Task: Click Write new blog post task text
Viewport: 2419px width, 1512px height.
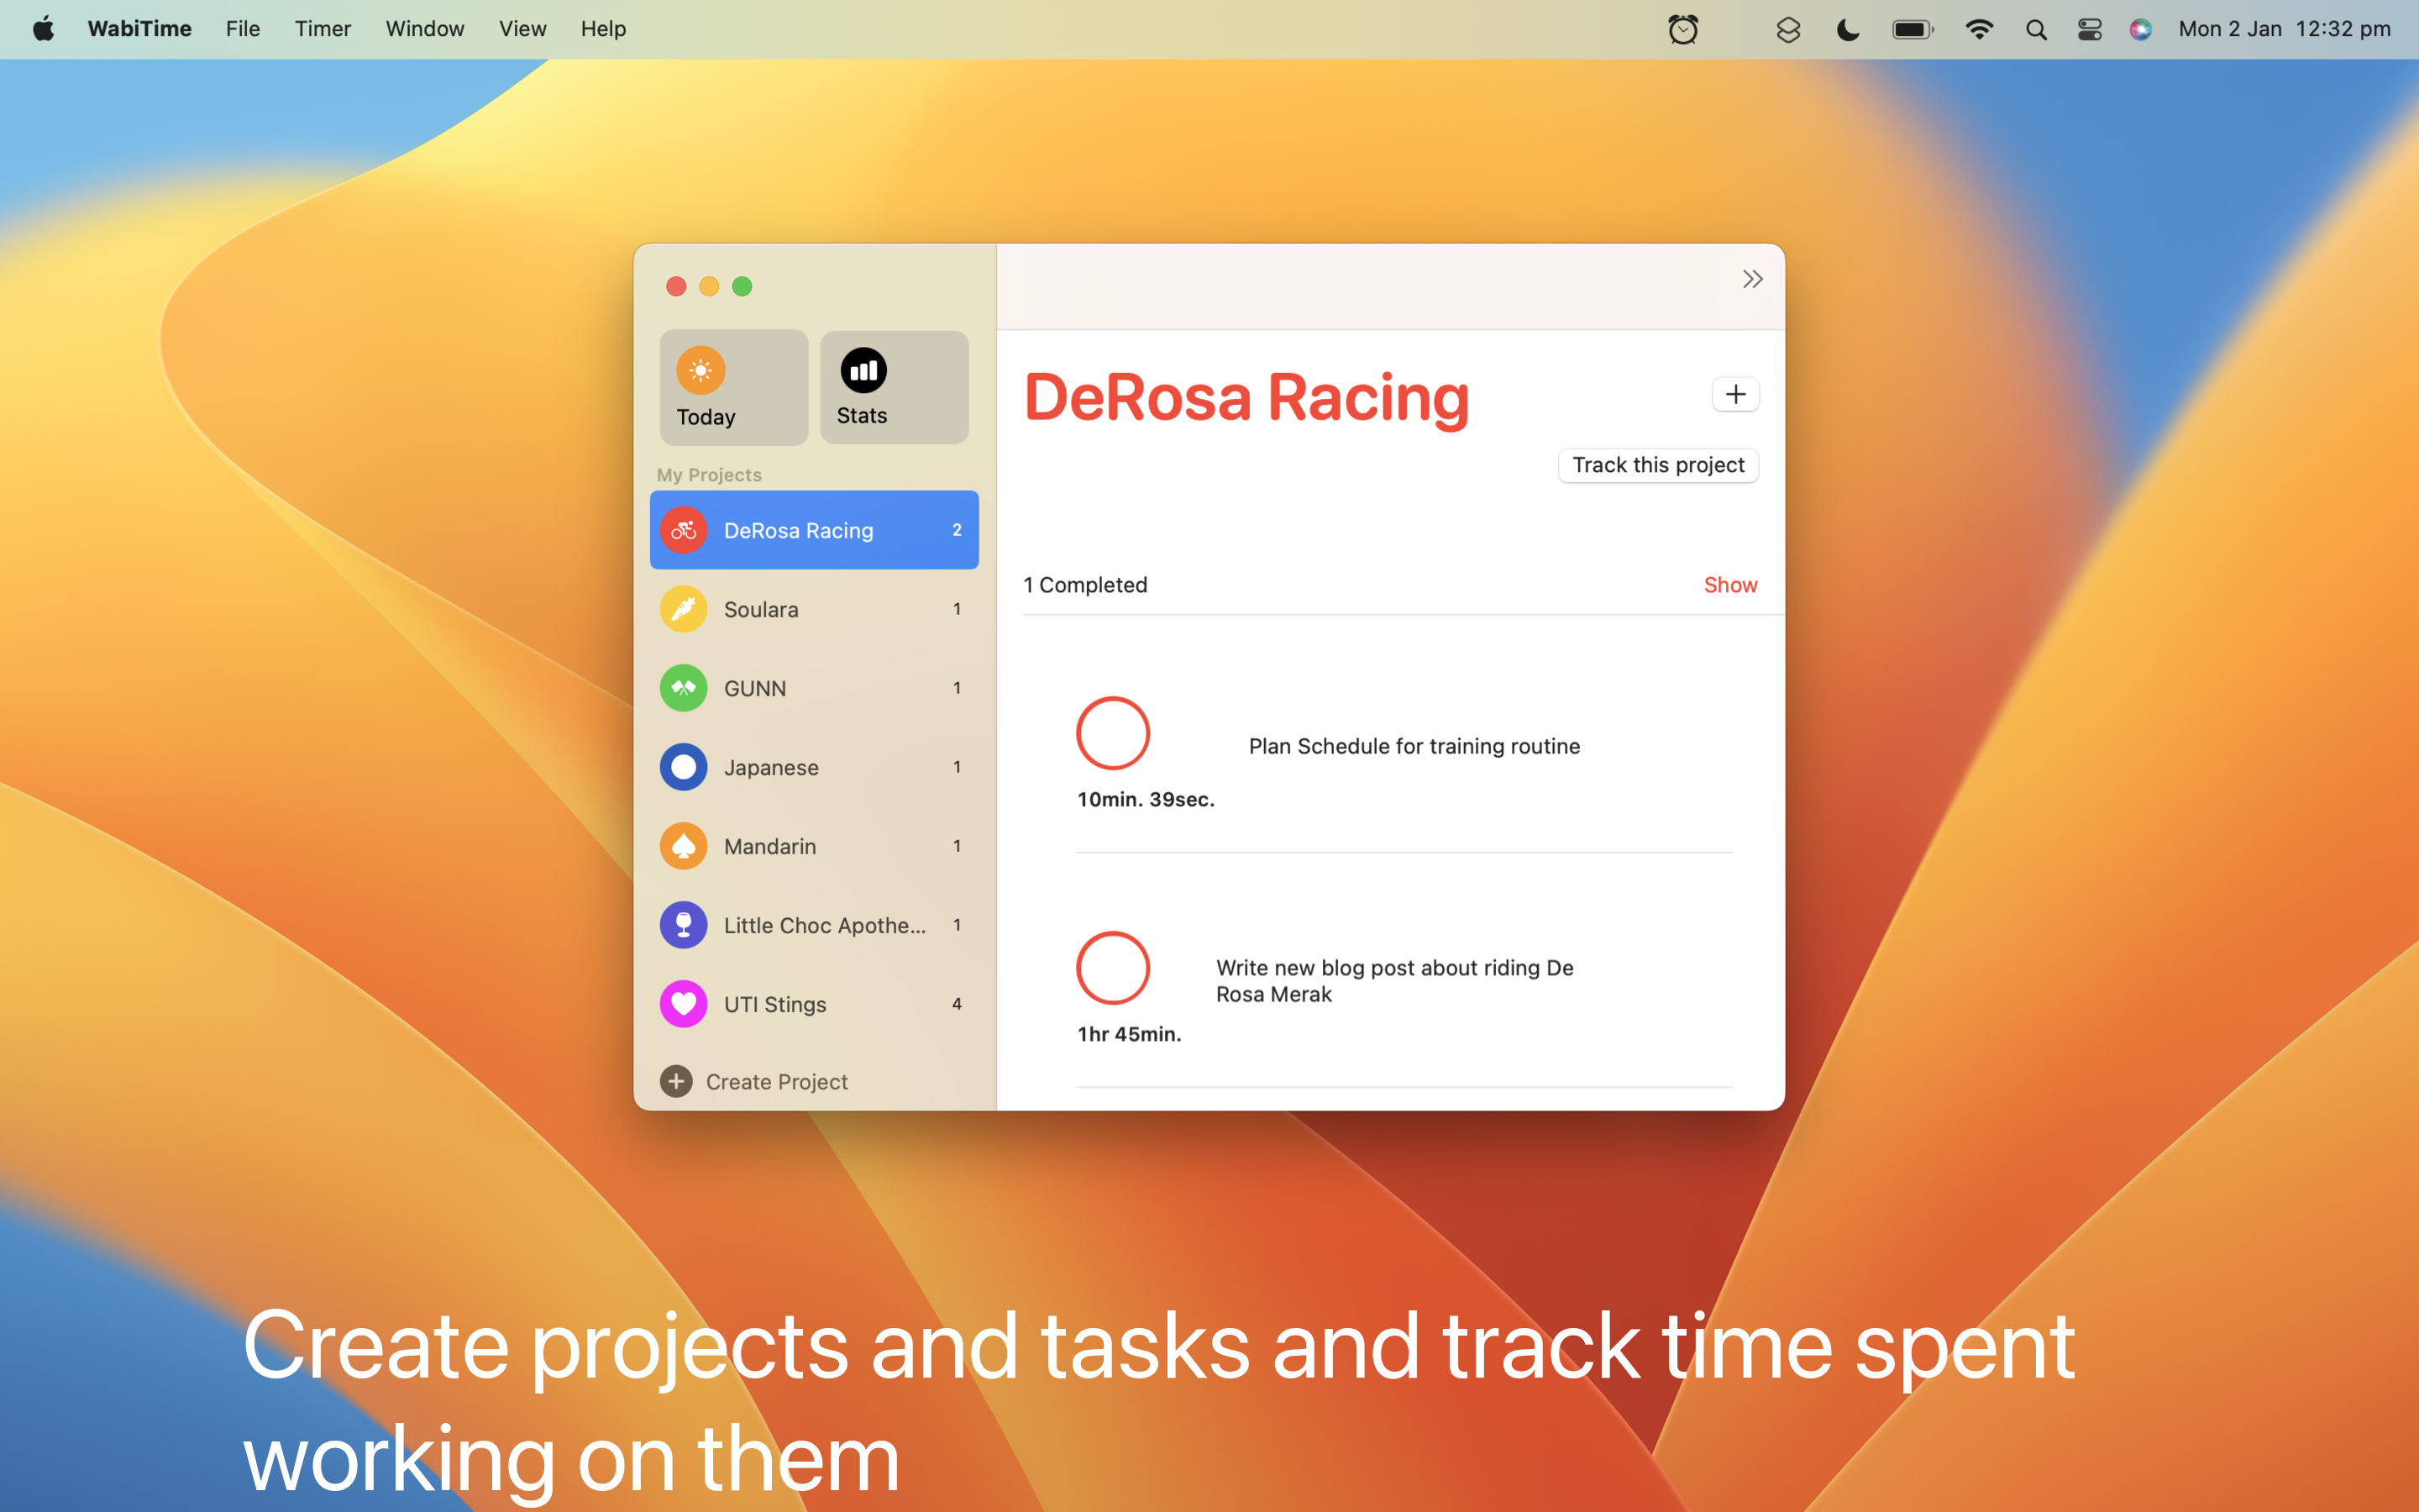Action: (1394, 981)
